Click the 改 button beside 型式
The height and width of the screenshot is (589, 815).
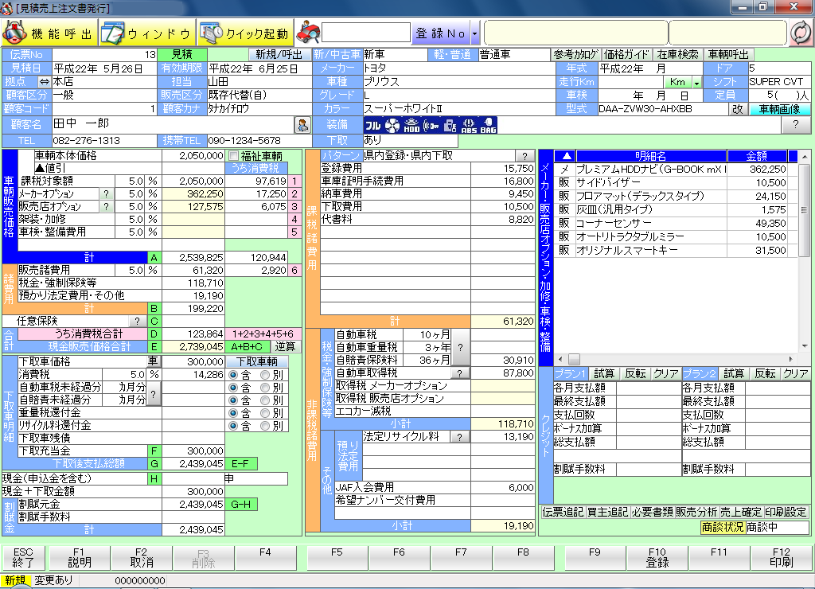tap(738, 109)
